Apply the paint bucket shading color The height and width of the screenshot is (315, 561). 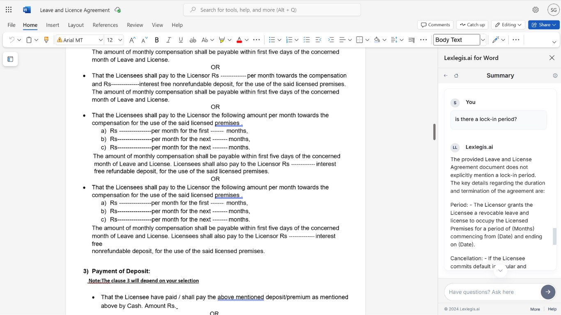tap(377, 40)
